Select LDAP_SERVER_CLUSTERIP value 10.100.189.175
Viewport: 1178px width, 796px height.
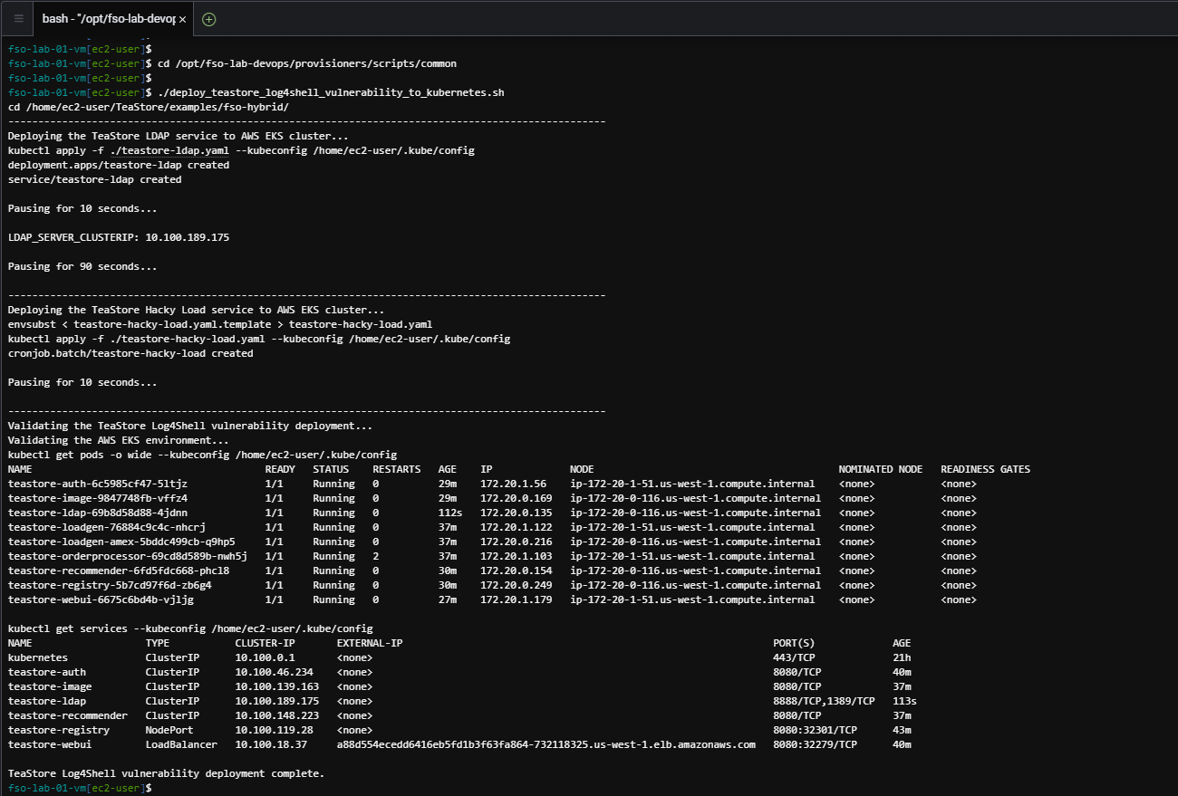(188, 237)
